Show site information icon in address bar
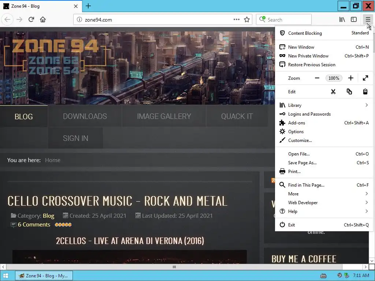The height and width of the screenshot is (281, 375). (79, 20)
